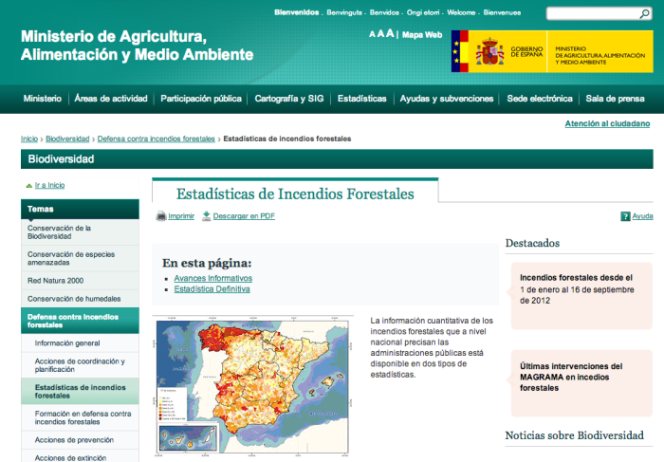Click the Ayuda question mark icon
Screen dimensions: 664x462
click(625, 216)
